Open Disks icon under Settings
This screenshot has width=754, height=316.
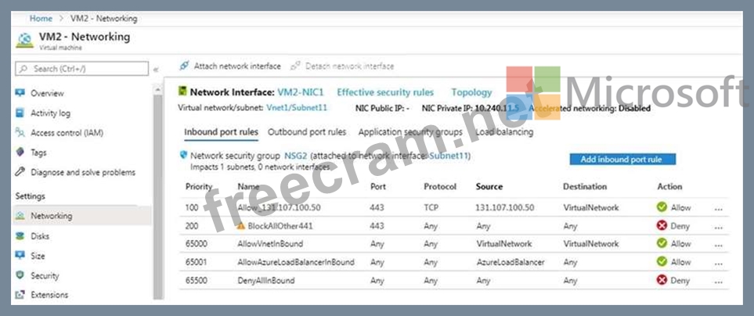(20, 235)
